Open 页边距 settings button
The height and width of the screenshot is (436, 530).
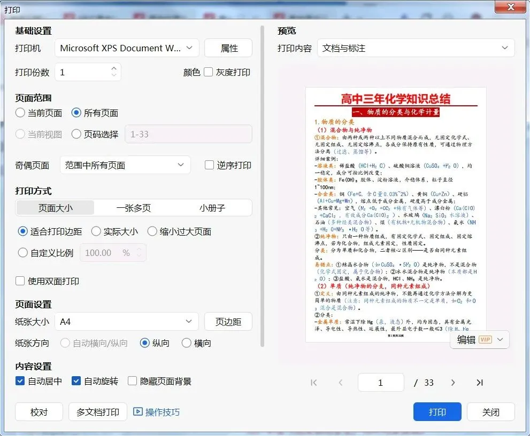(228, 322)
